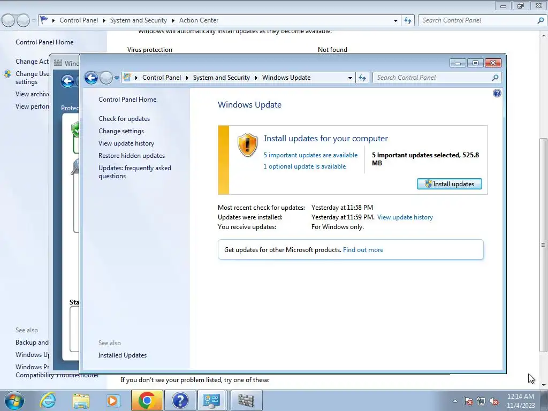Click Action Center breadcrumb in back window
The height and width of the screenshot is (411, 548).
click(x=199, y=20)
